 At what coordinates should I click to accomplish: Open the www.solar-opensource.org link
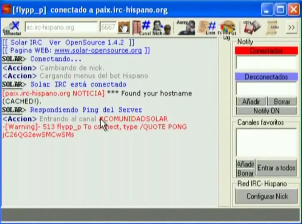click(98, 50)
